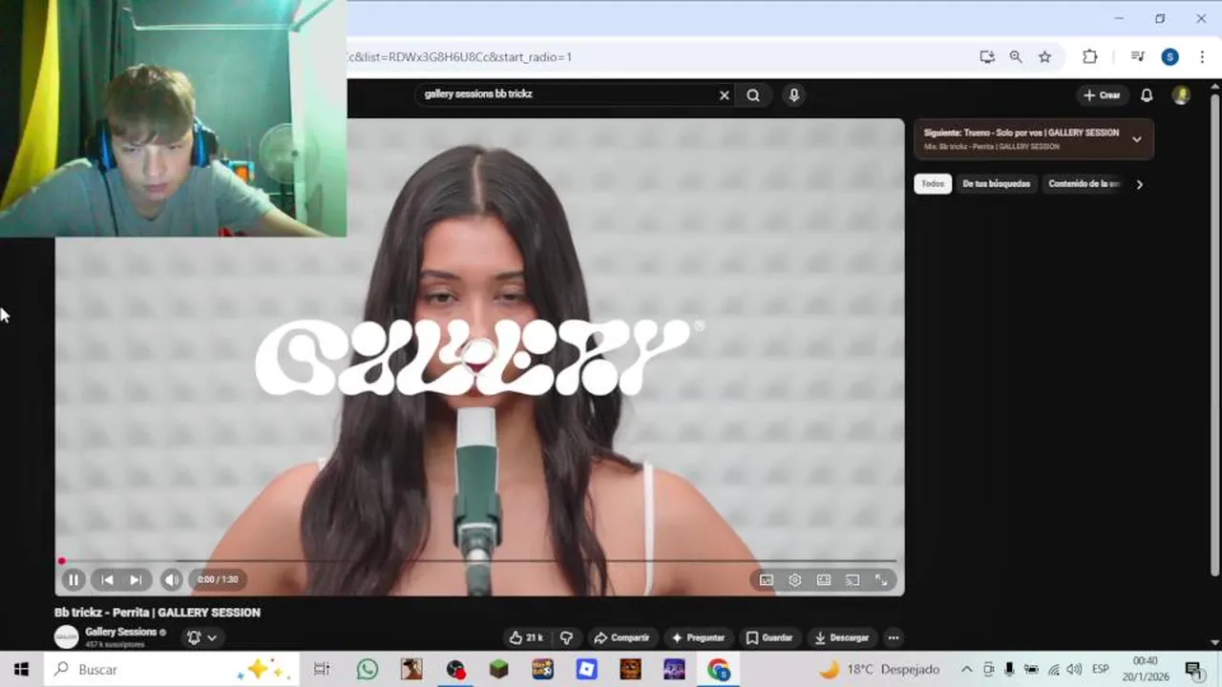This screenshot has width=1222, height=687.
Task: Open the YouTube account avatar menu
Action: [1181, 94]
